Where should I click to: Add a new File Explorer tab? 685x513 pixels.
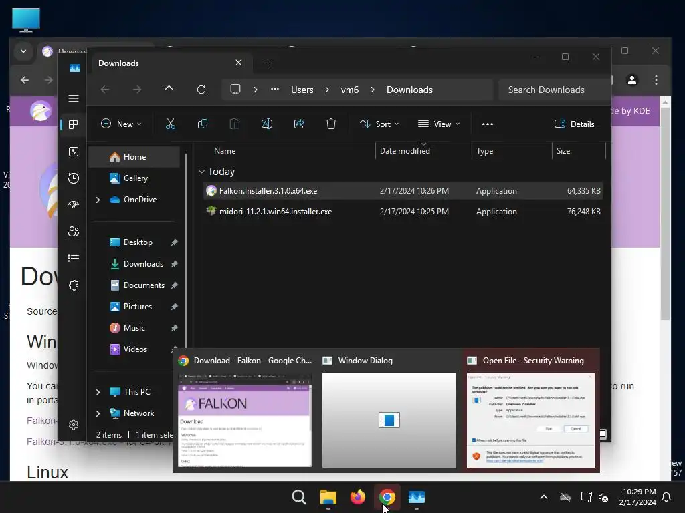click(268, 63)
